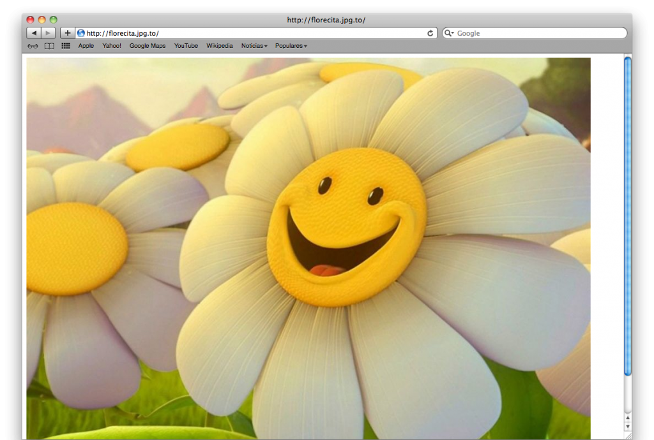Open the Reading List glasses icon
654x440 pixels.
coord(33,46)
